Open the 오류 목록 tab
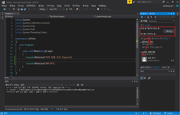180x115 pixels. tap(45, 109)
